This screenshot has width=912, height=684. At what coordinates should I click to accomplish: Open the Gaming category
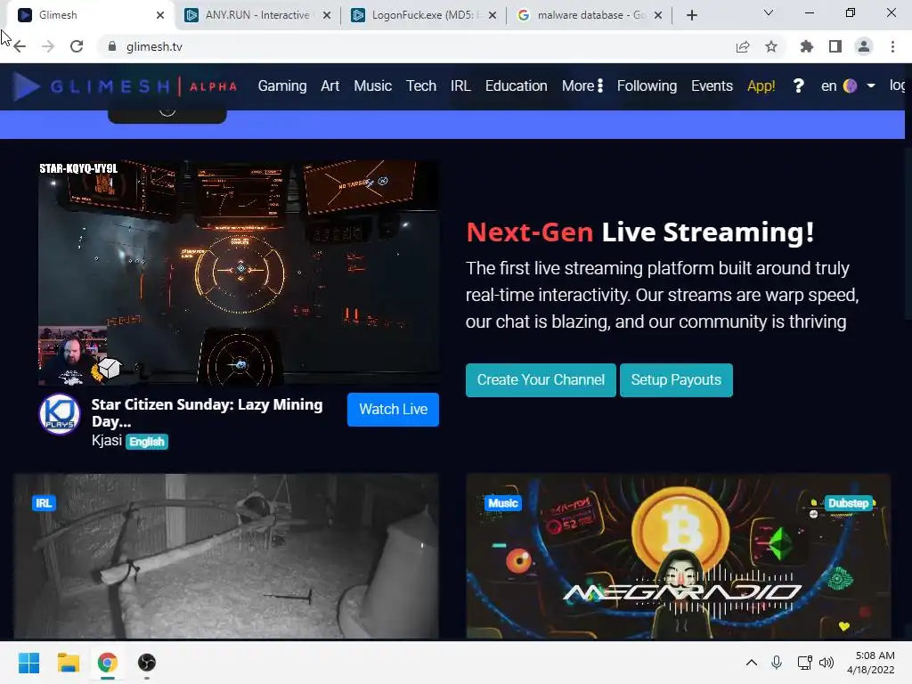282,86
